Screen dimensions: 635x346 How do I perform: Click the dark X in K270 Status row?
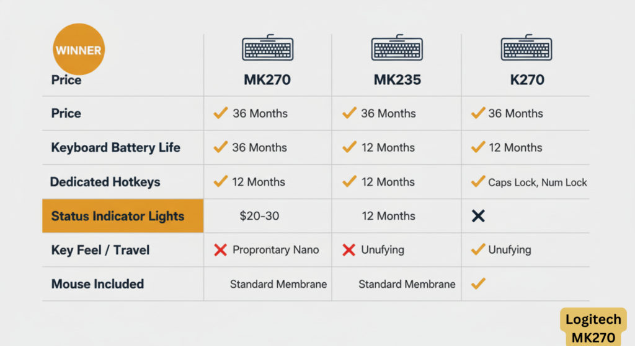pyautogui.click(x=477, y=216)
